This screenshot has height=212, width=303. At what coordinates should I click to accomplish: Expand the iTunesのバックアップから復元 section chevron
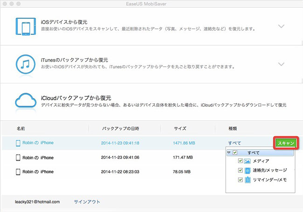point(281,64)
